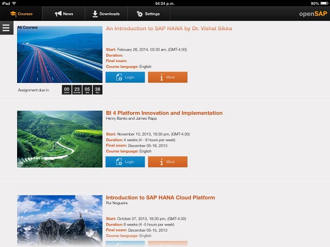Viewport: 330px width, 247px height.
Task: Click the document icon in SAP HANA Login button
Action: click(119, 77)
